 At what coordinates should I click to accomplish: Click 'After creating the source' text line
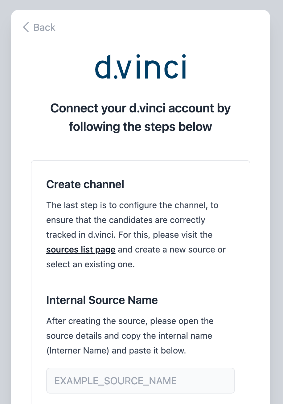pos(130,321)
